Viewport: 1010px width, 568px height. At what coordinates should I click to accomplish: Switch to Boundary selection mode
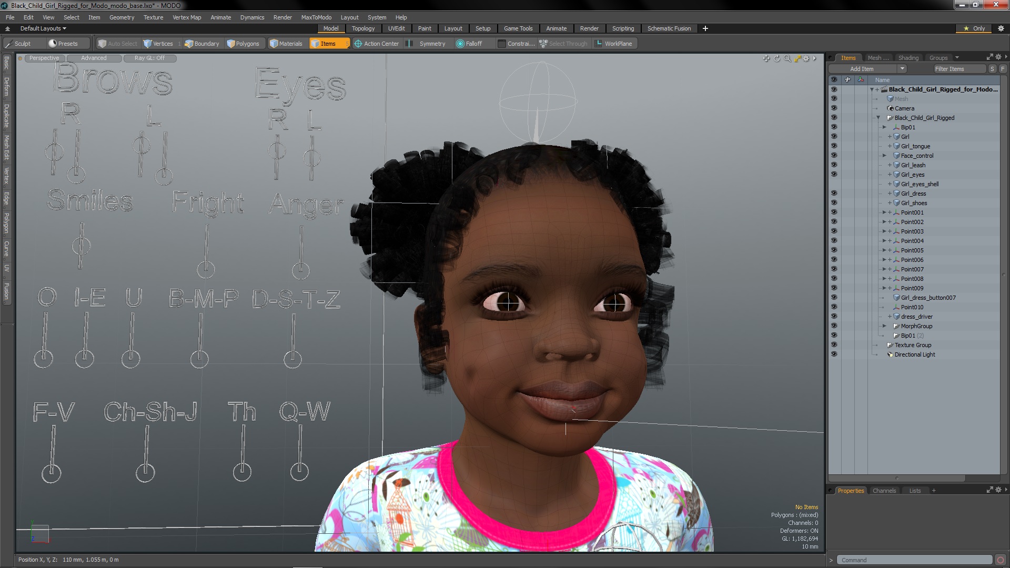pos(202,44)
